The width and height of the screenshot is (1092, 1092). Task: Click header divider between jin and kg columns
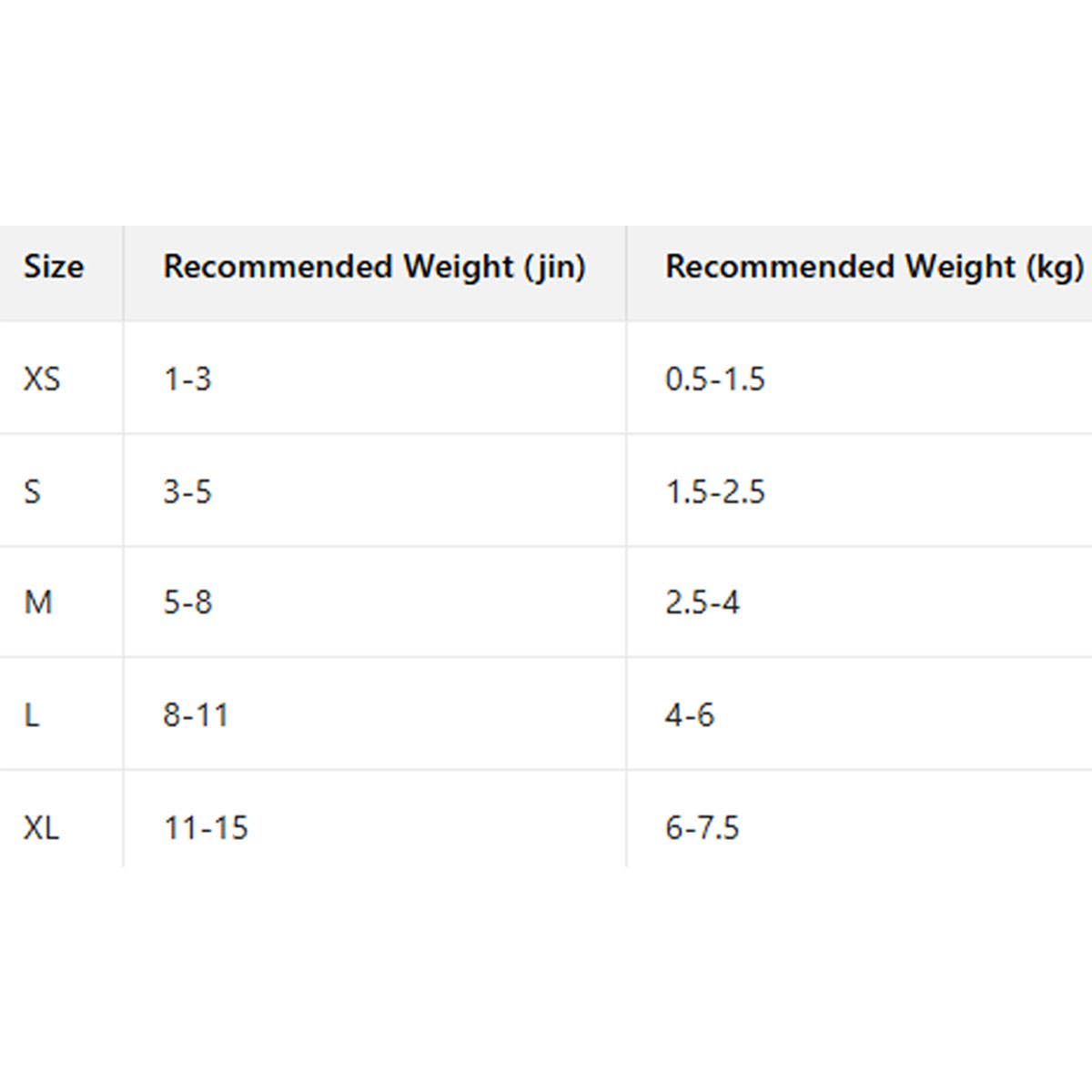626,273
